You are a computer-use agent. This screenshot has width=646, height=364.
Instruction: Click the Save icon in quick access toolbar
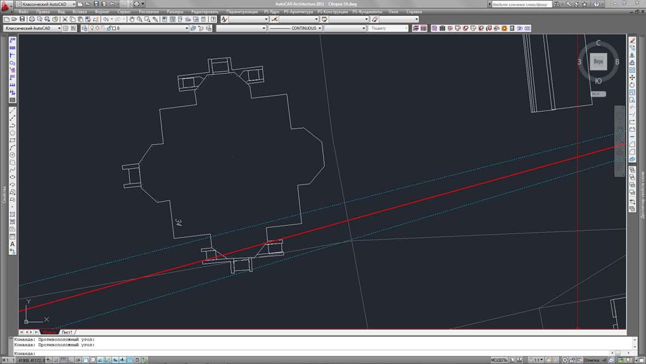tap(95, 4)
